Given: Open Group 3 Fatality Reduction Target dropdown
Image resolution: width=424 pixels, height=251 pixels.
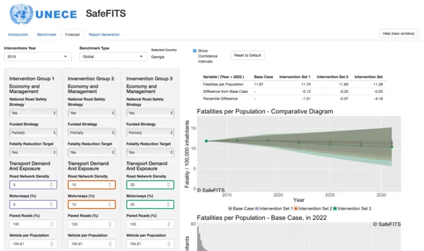Looking at the screenshot, I should pos(150,152).
